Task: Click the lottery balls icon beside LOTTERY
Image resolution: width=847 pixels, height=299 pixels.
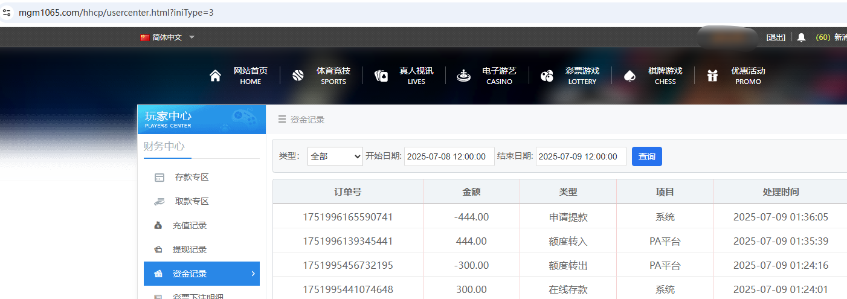Action: (x=547, y=76)
